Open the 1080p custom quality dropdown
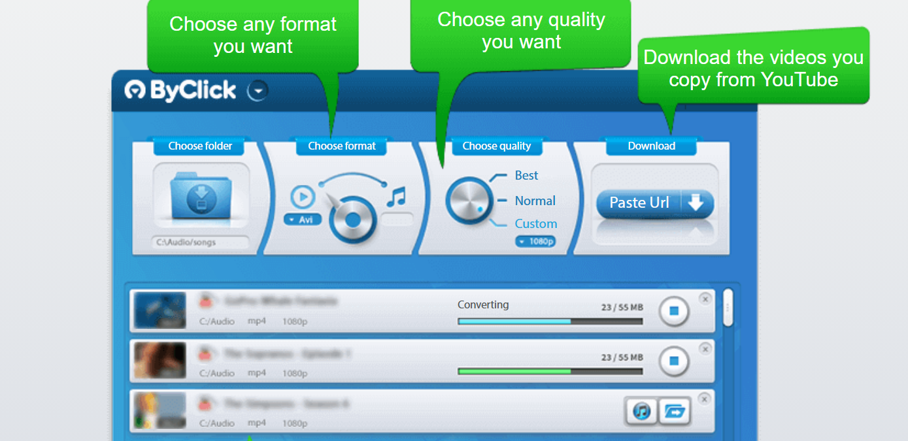 point(535,241)
